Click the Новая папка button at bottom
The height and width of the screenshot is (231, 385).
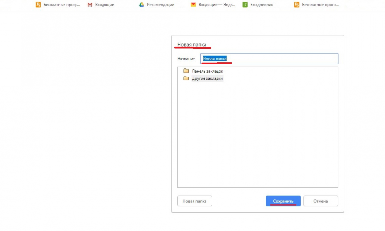(194, 201)
